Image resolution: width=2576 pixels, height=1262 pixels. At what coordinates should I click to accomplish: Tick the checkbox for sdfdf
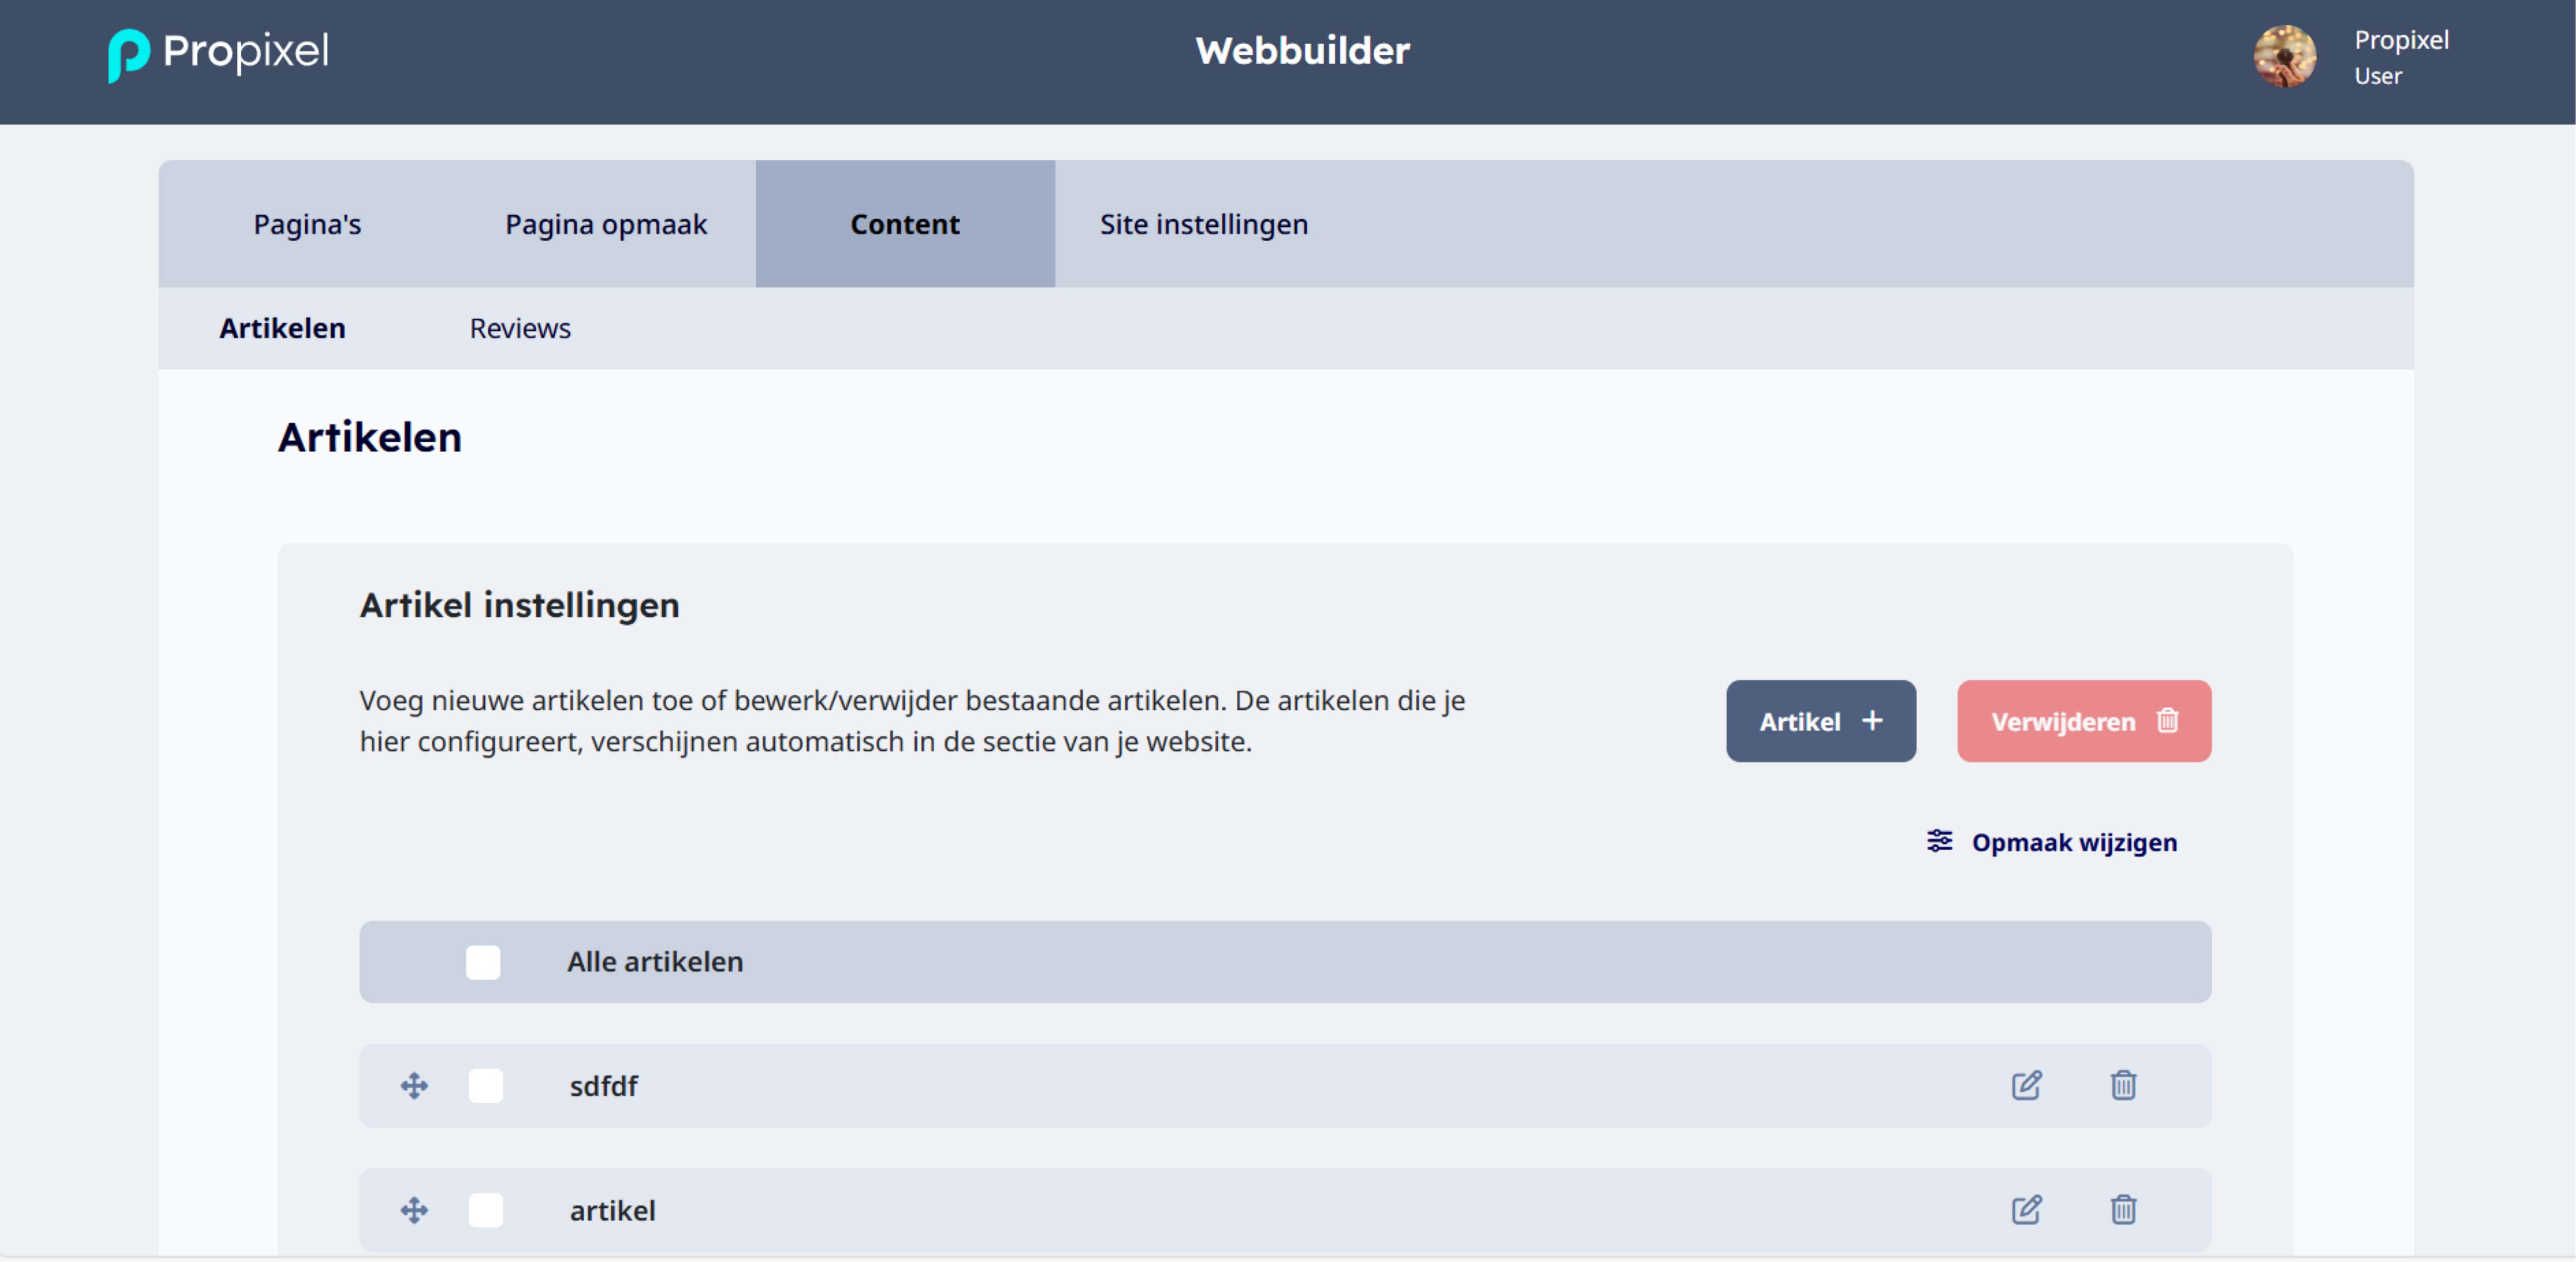(x=486, y=1086)
